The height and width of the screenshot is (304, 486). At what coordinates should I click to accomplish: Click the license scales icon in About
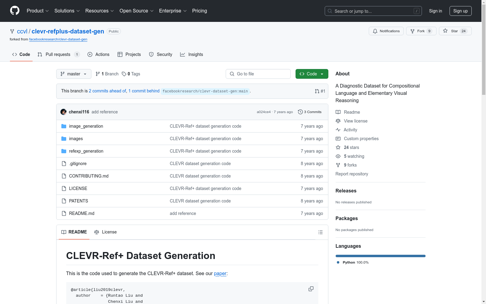pyautogui.click(x=338, y=121)
